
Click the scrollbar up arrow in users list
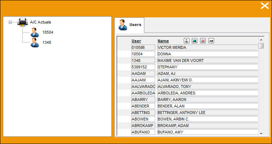click(x=261, y=40)
